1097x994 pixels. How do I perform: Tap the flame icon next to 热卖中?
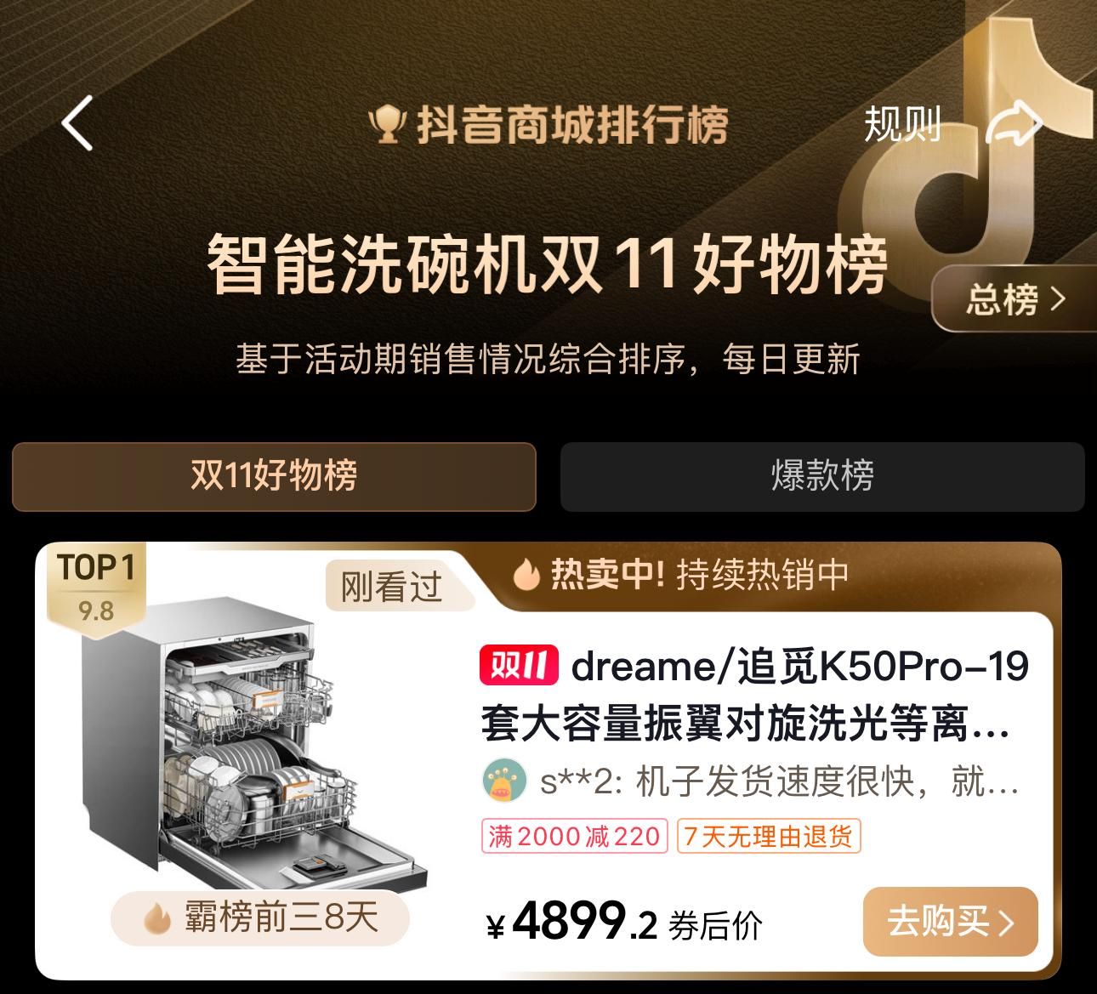click(526, 576)
